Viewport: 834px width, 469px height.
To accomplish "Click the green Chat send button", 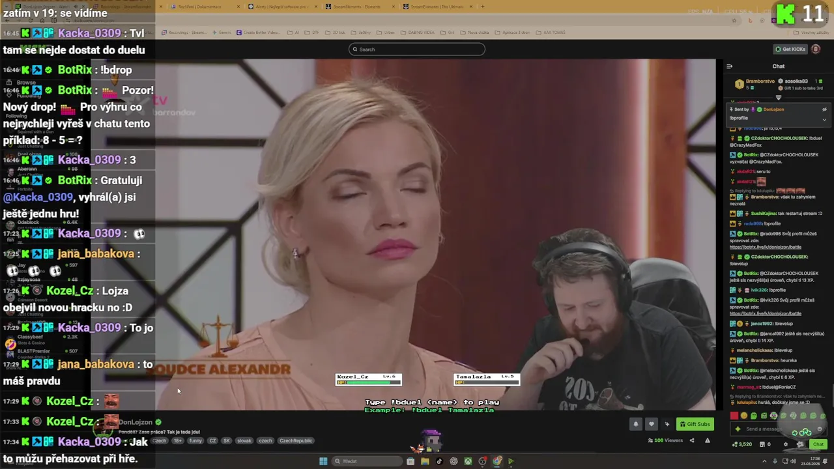I will click(x=818, y=445).
